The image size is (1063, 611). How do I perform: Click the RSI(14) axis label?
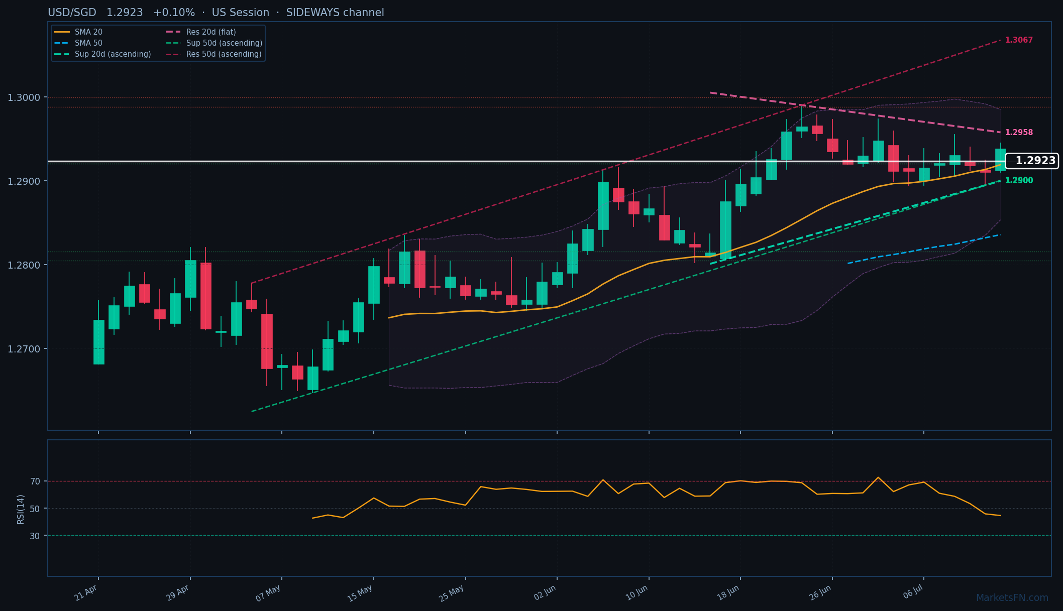21,509
